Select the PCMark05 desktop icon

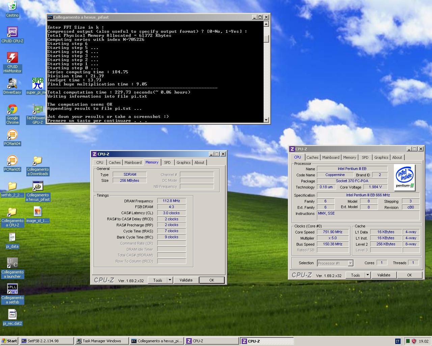click(x=12, y=163)
